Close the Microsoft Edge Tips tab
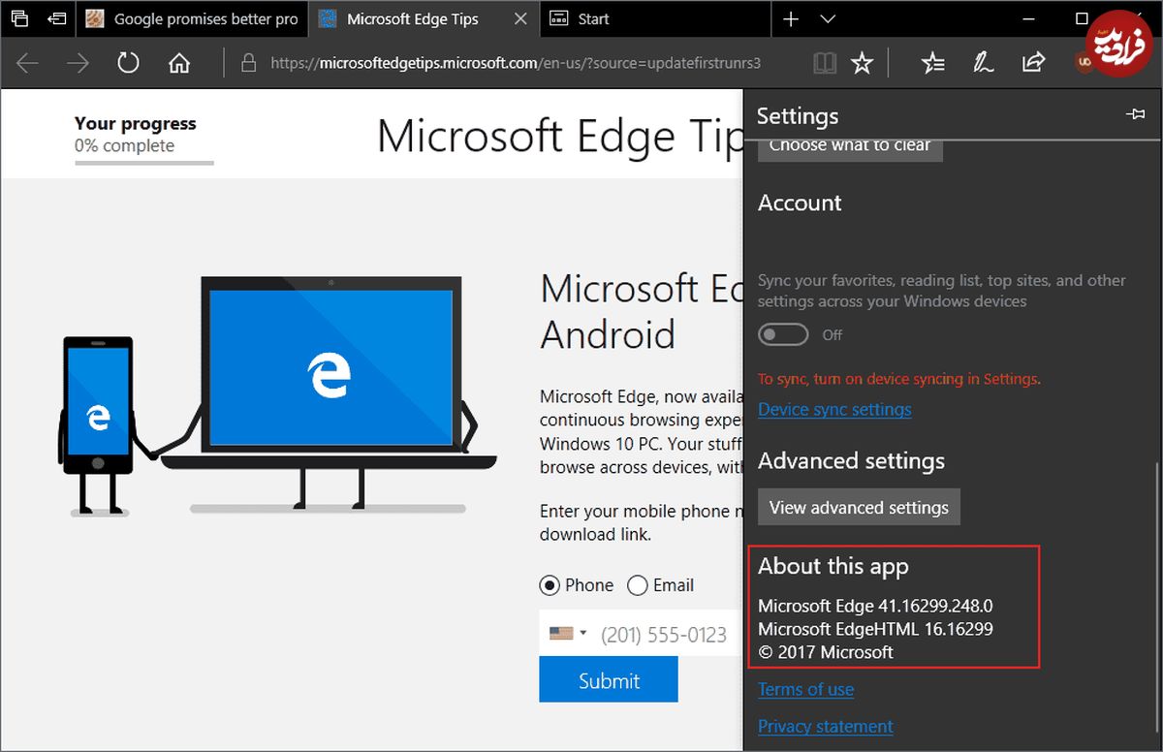Screen dimensions: 1163x752 [x=520, y=18]
